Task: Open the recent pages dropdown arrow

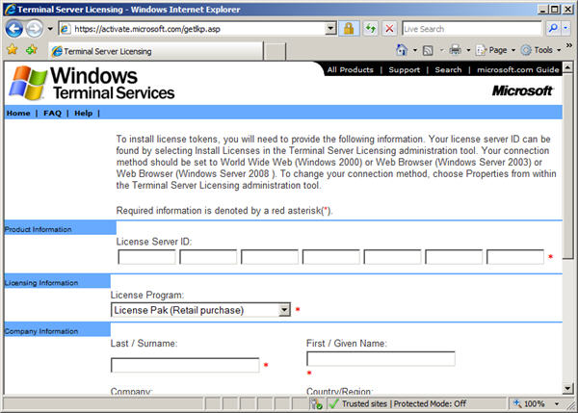Action: point(50,29)
